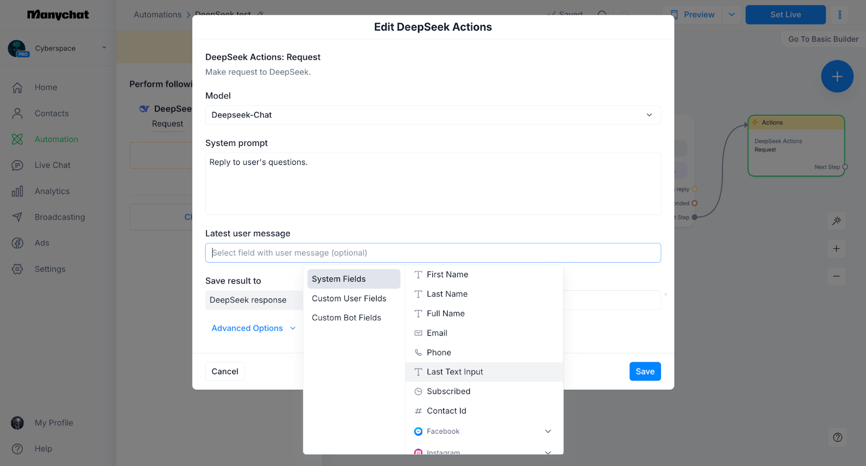Screen dimensions: 866x466
Task: Open the Deepseek-Chat model dropdown
Action: (433, 115)
